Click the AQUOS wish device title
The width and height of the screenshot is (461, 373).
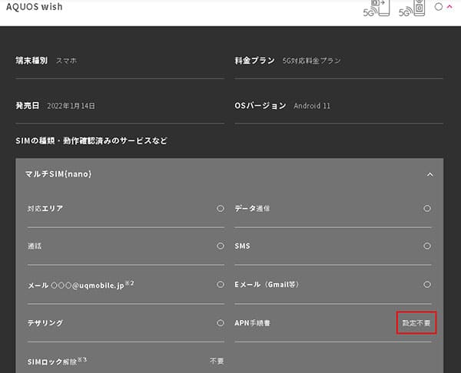point(35,7)
